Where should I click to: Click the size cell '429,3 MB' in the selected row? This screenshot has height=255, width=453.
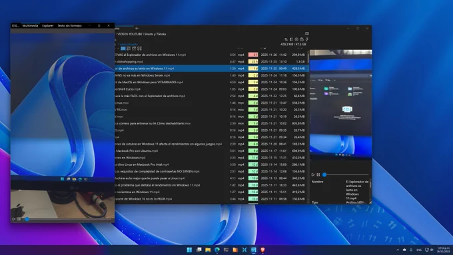[x=298, y=69]
